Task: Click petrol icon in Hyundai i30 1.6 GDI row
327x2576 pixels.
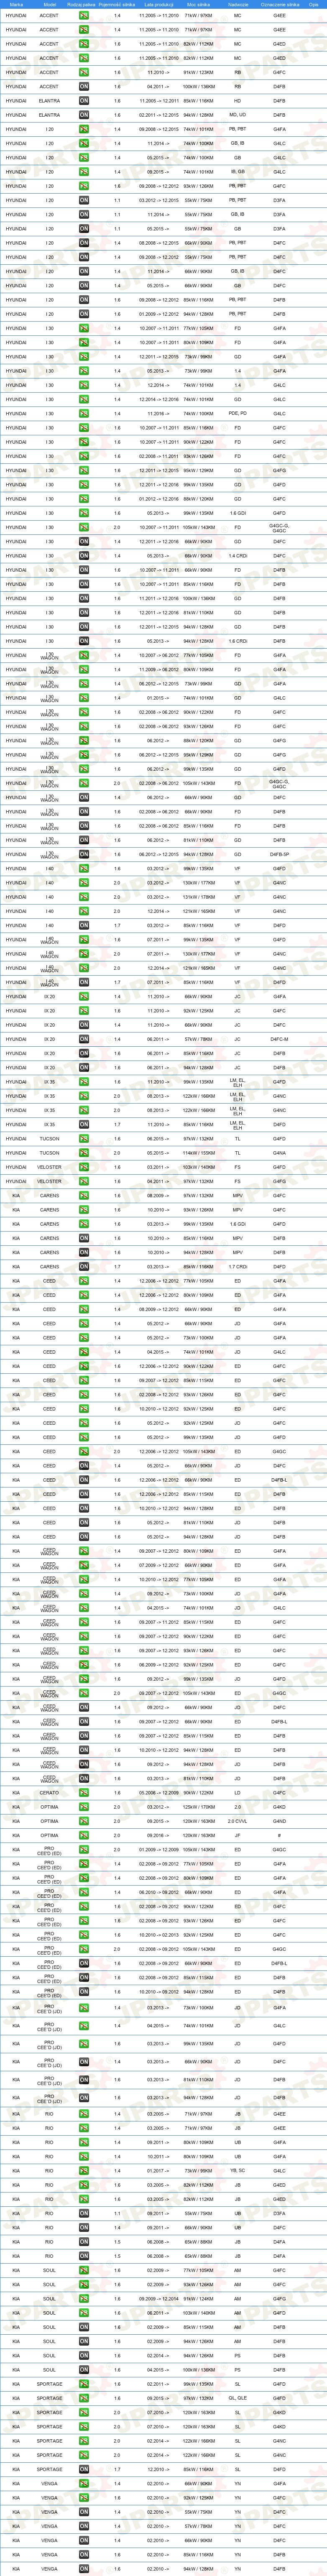Action: [x=84, y=513]
